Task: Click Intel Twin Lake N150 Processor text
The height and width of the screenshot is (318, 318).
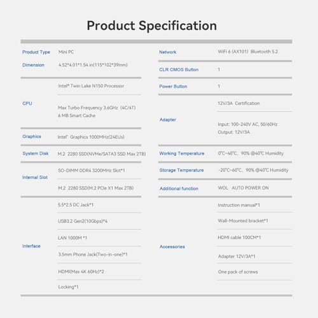Action: click(x=91, y=86)
